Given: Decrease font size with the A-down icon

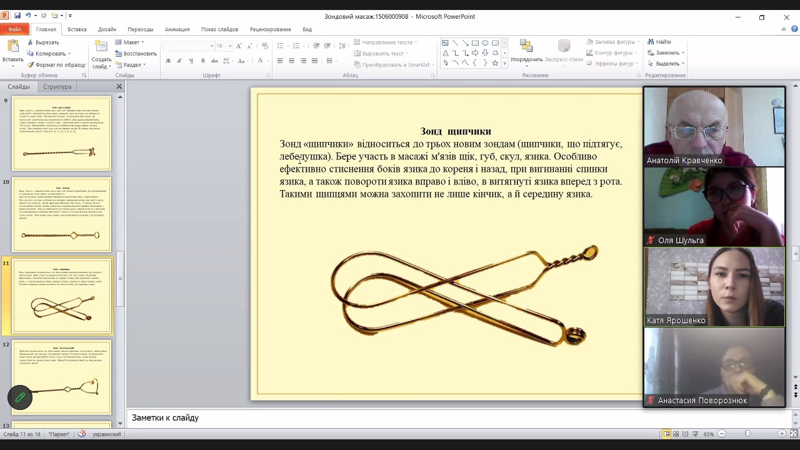Looking at the screenshot, I should 250,46.
